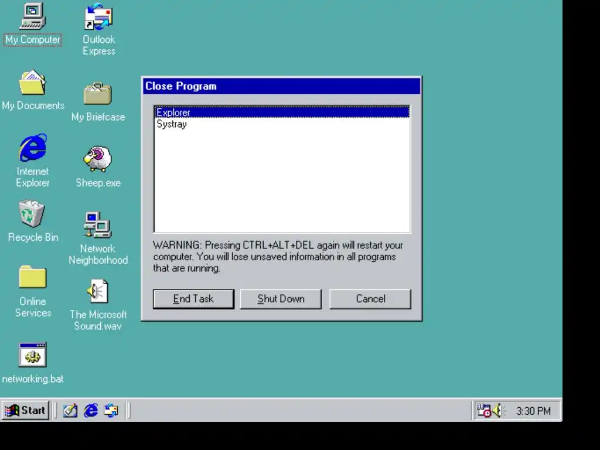Screen dimensions: 600x450
Task: Select the My Computer desktop icon
Action: [x=33, y=17]
